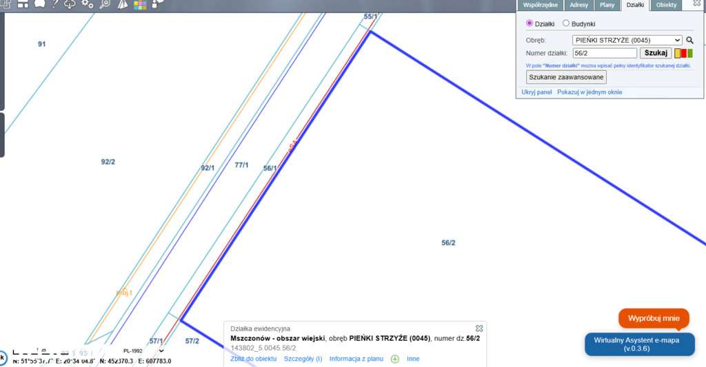
Task: Open the map search magnifier tool in toolbar
Action: click(105, 4)
